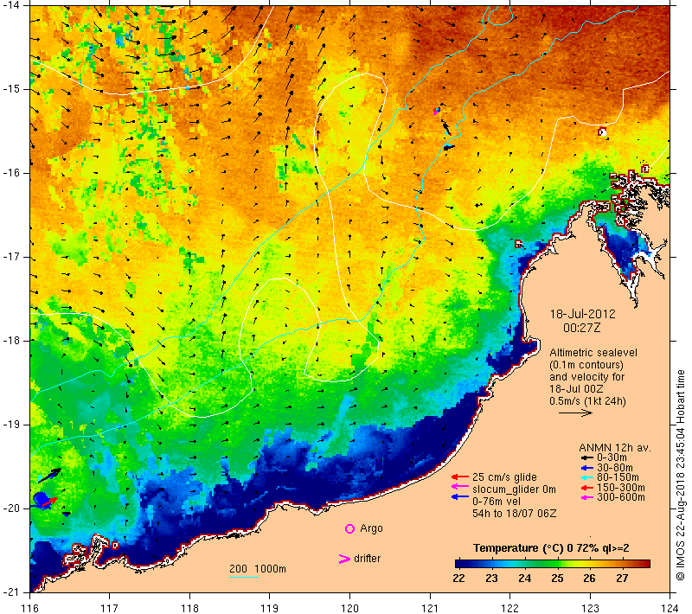
Task: Click the 150-300m depth label
Action: tap(620, 488)
